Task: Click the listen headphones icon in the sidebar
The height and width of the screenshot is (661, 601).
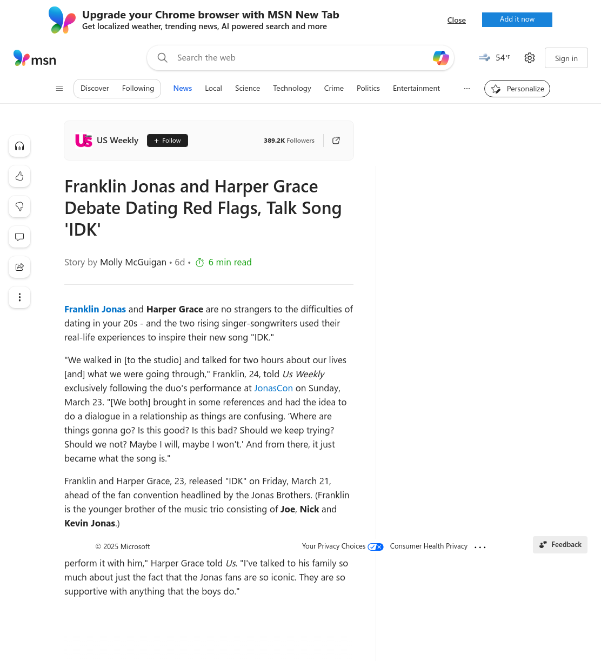Action: [19, 146]
